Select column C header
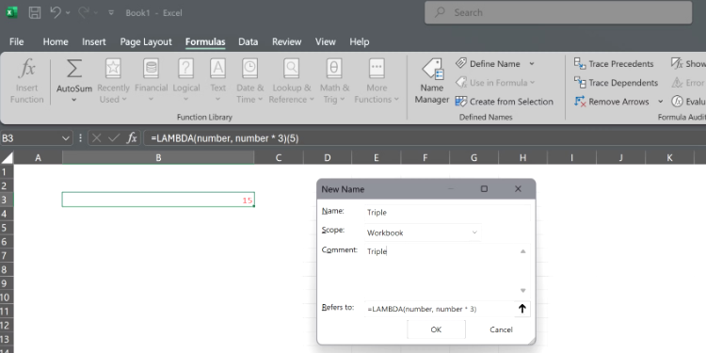 [x=279, y=157]
